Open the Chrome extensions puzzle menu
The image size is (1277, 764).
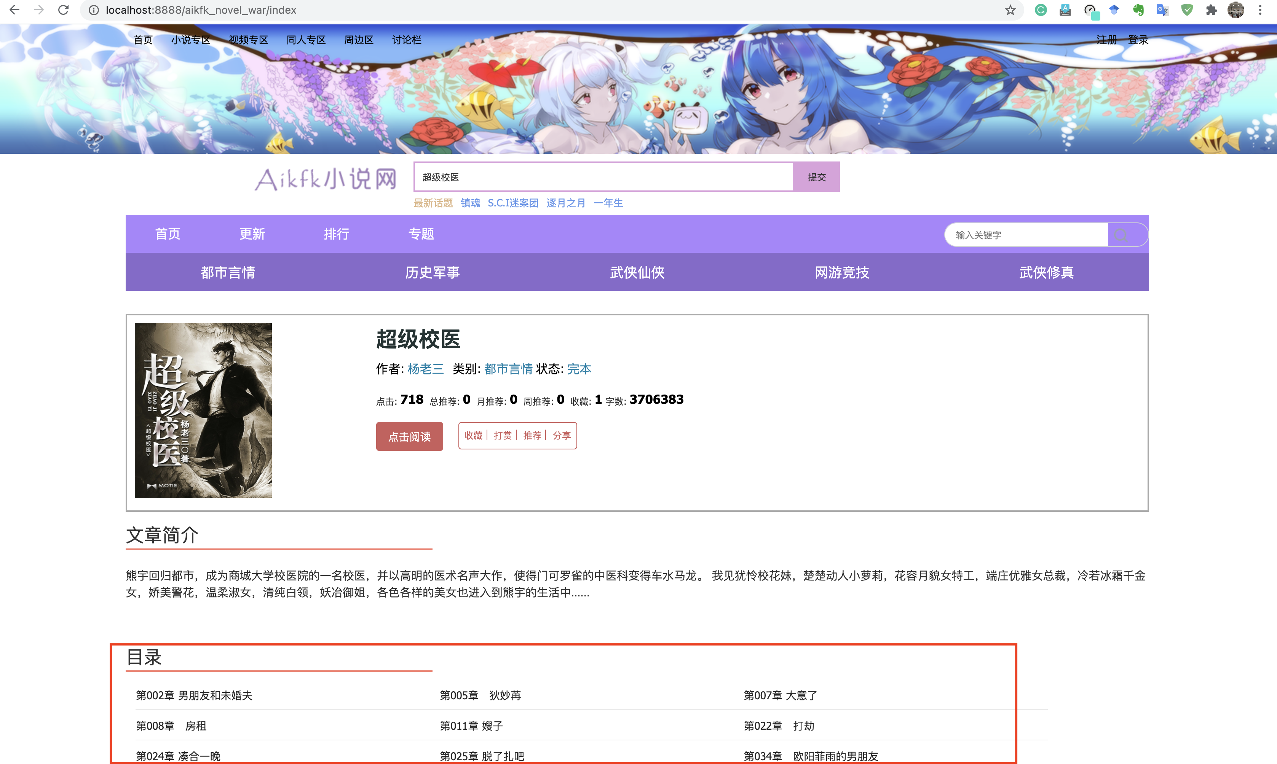(x=1211, y=10)
